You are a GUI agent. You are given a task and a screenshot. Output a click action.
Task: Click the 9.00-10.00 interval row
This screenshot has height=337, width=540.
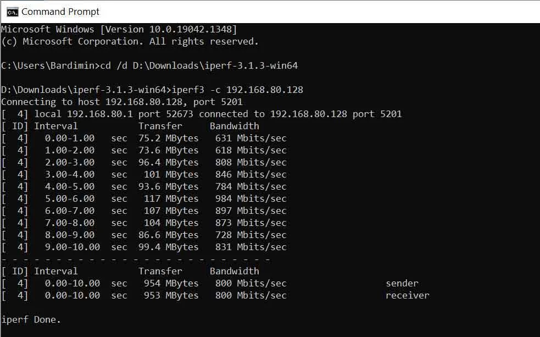tap(144, 247)
